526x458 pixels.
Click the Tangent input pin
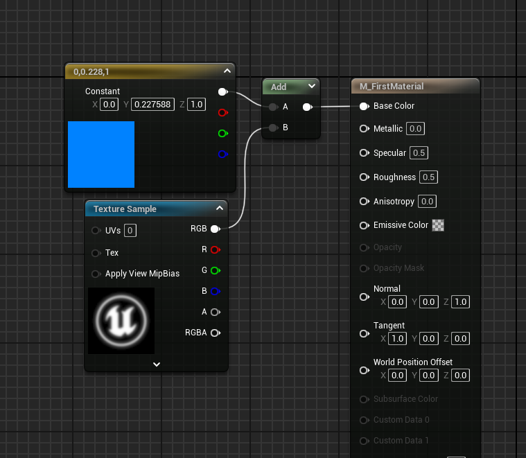coord(365,333)
